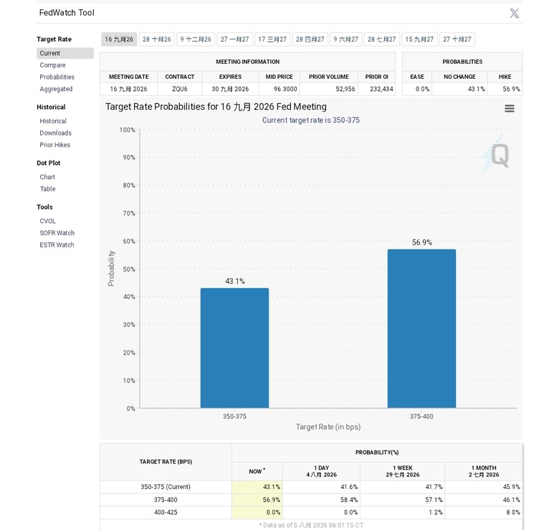
Task: Select the 15 九月27 meeting tab
Action: [419, 39]
